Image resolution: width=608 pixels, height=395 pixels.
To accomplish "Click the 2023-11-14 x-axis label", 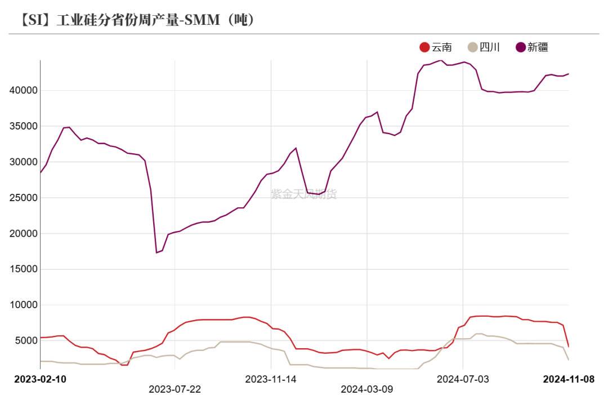I will [271, 379].
